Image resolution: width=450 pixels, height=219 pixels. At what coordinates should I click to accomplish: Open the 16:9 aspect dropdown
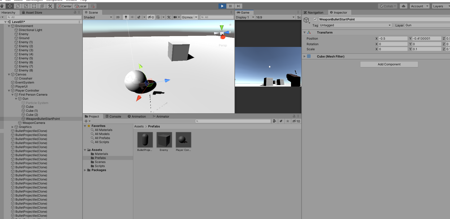pos(275,17)
